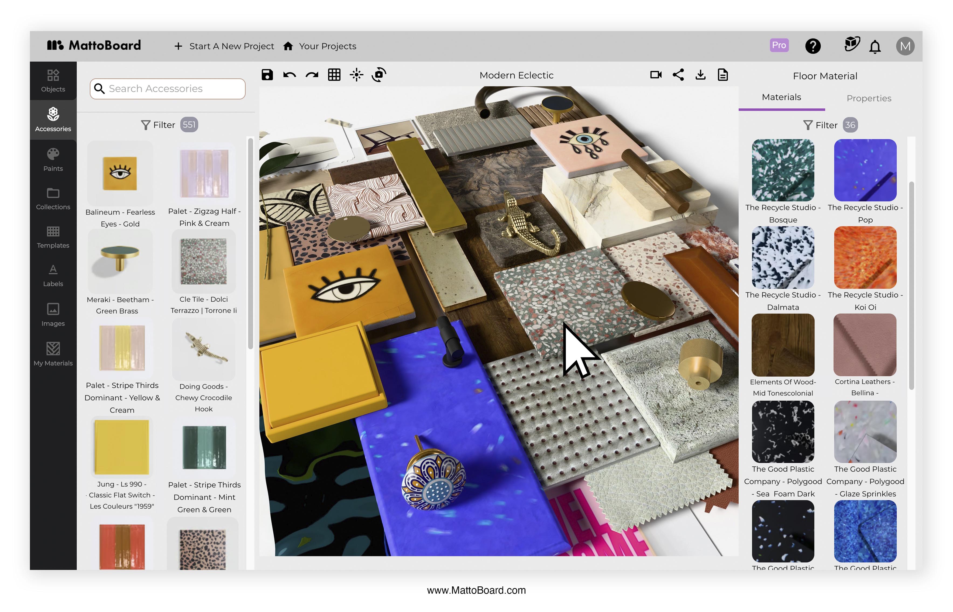
Task: Open the accessories Filter with 551
Action: coord(169,125)
